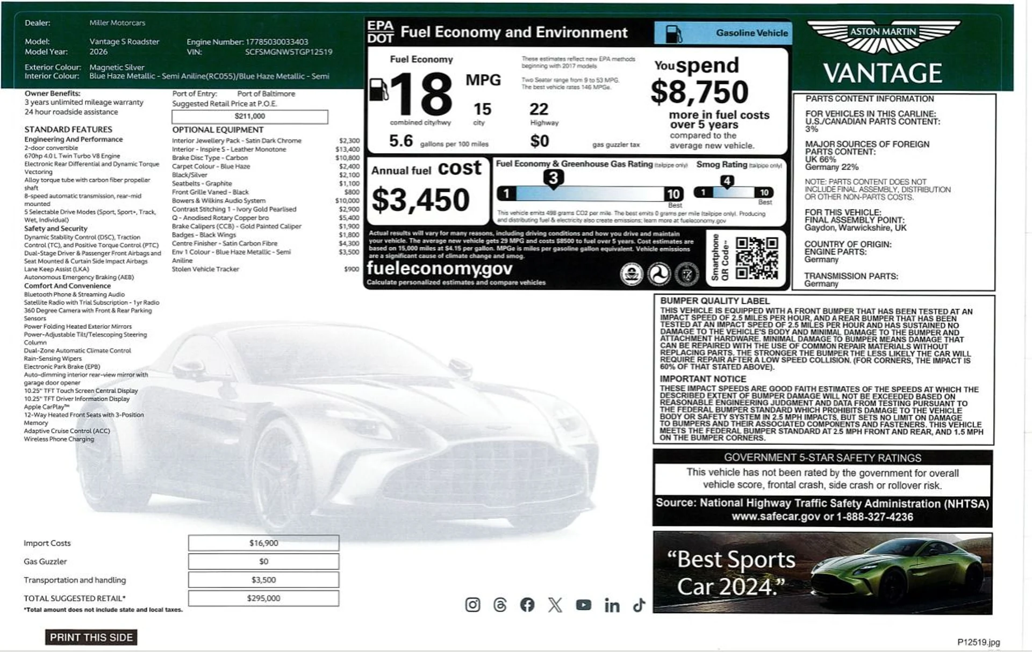Click the smog rating marker 4
This screenshot has width=1032, height=652.
(727, 181)
